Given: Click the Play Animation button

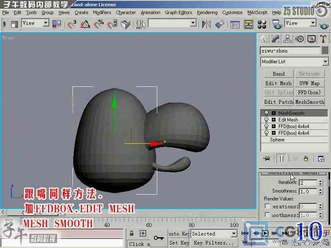Looking at the screenshot, I should [x=265, y=233].
